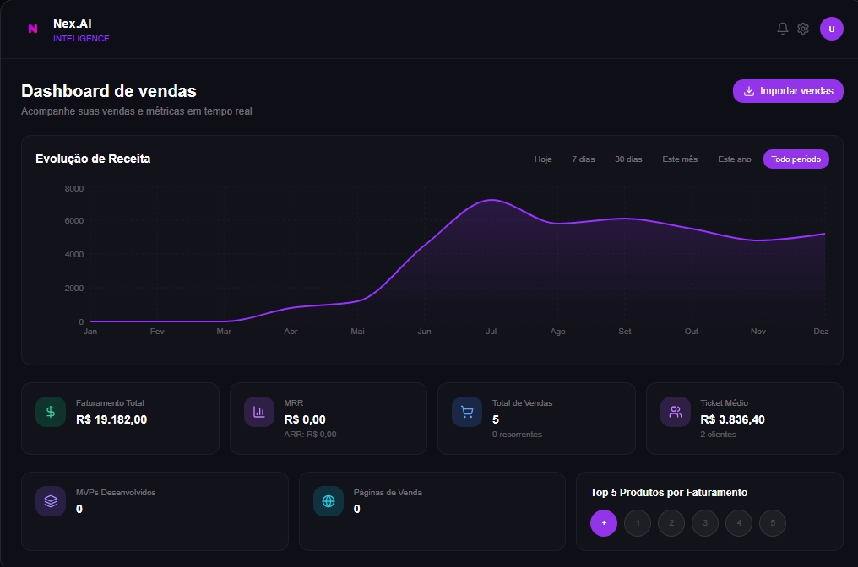
Task: Filter revenue by 30 dias
Action: [x=628, y=159]
